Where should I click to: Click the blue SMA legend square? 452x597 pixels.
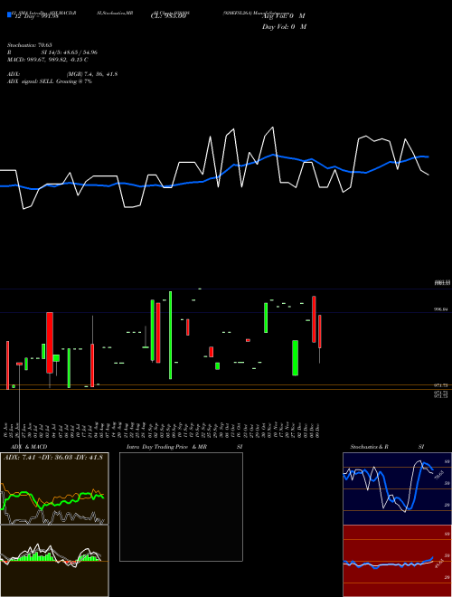(10, 14)
